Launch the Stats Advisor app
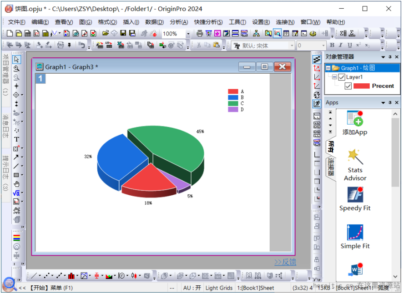The image size is (403, 294). [x=355, y=165]
